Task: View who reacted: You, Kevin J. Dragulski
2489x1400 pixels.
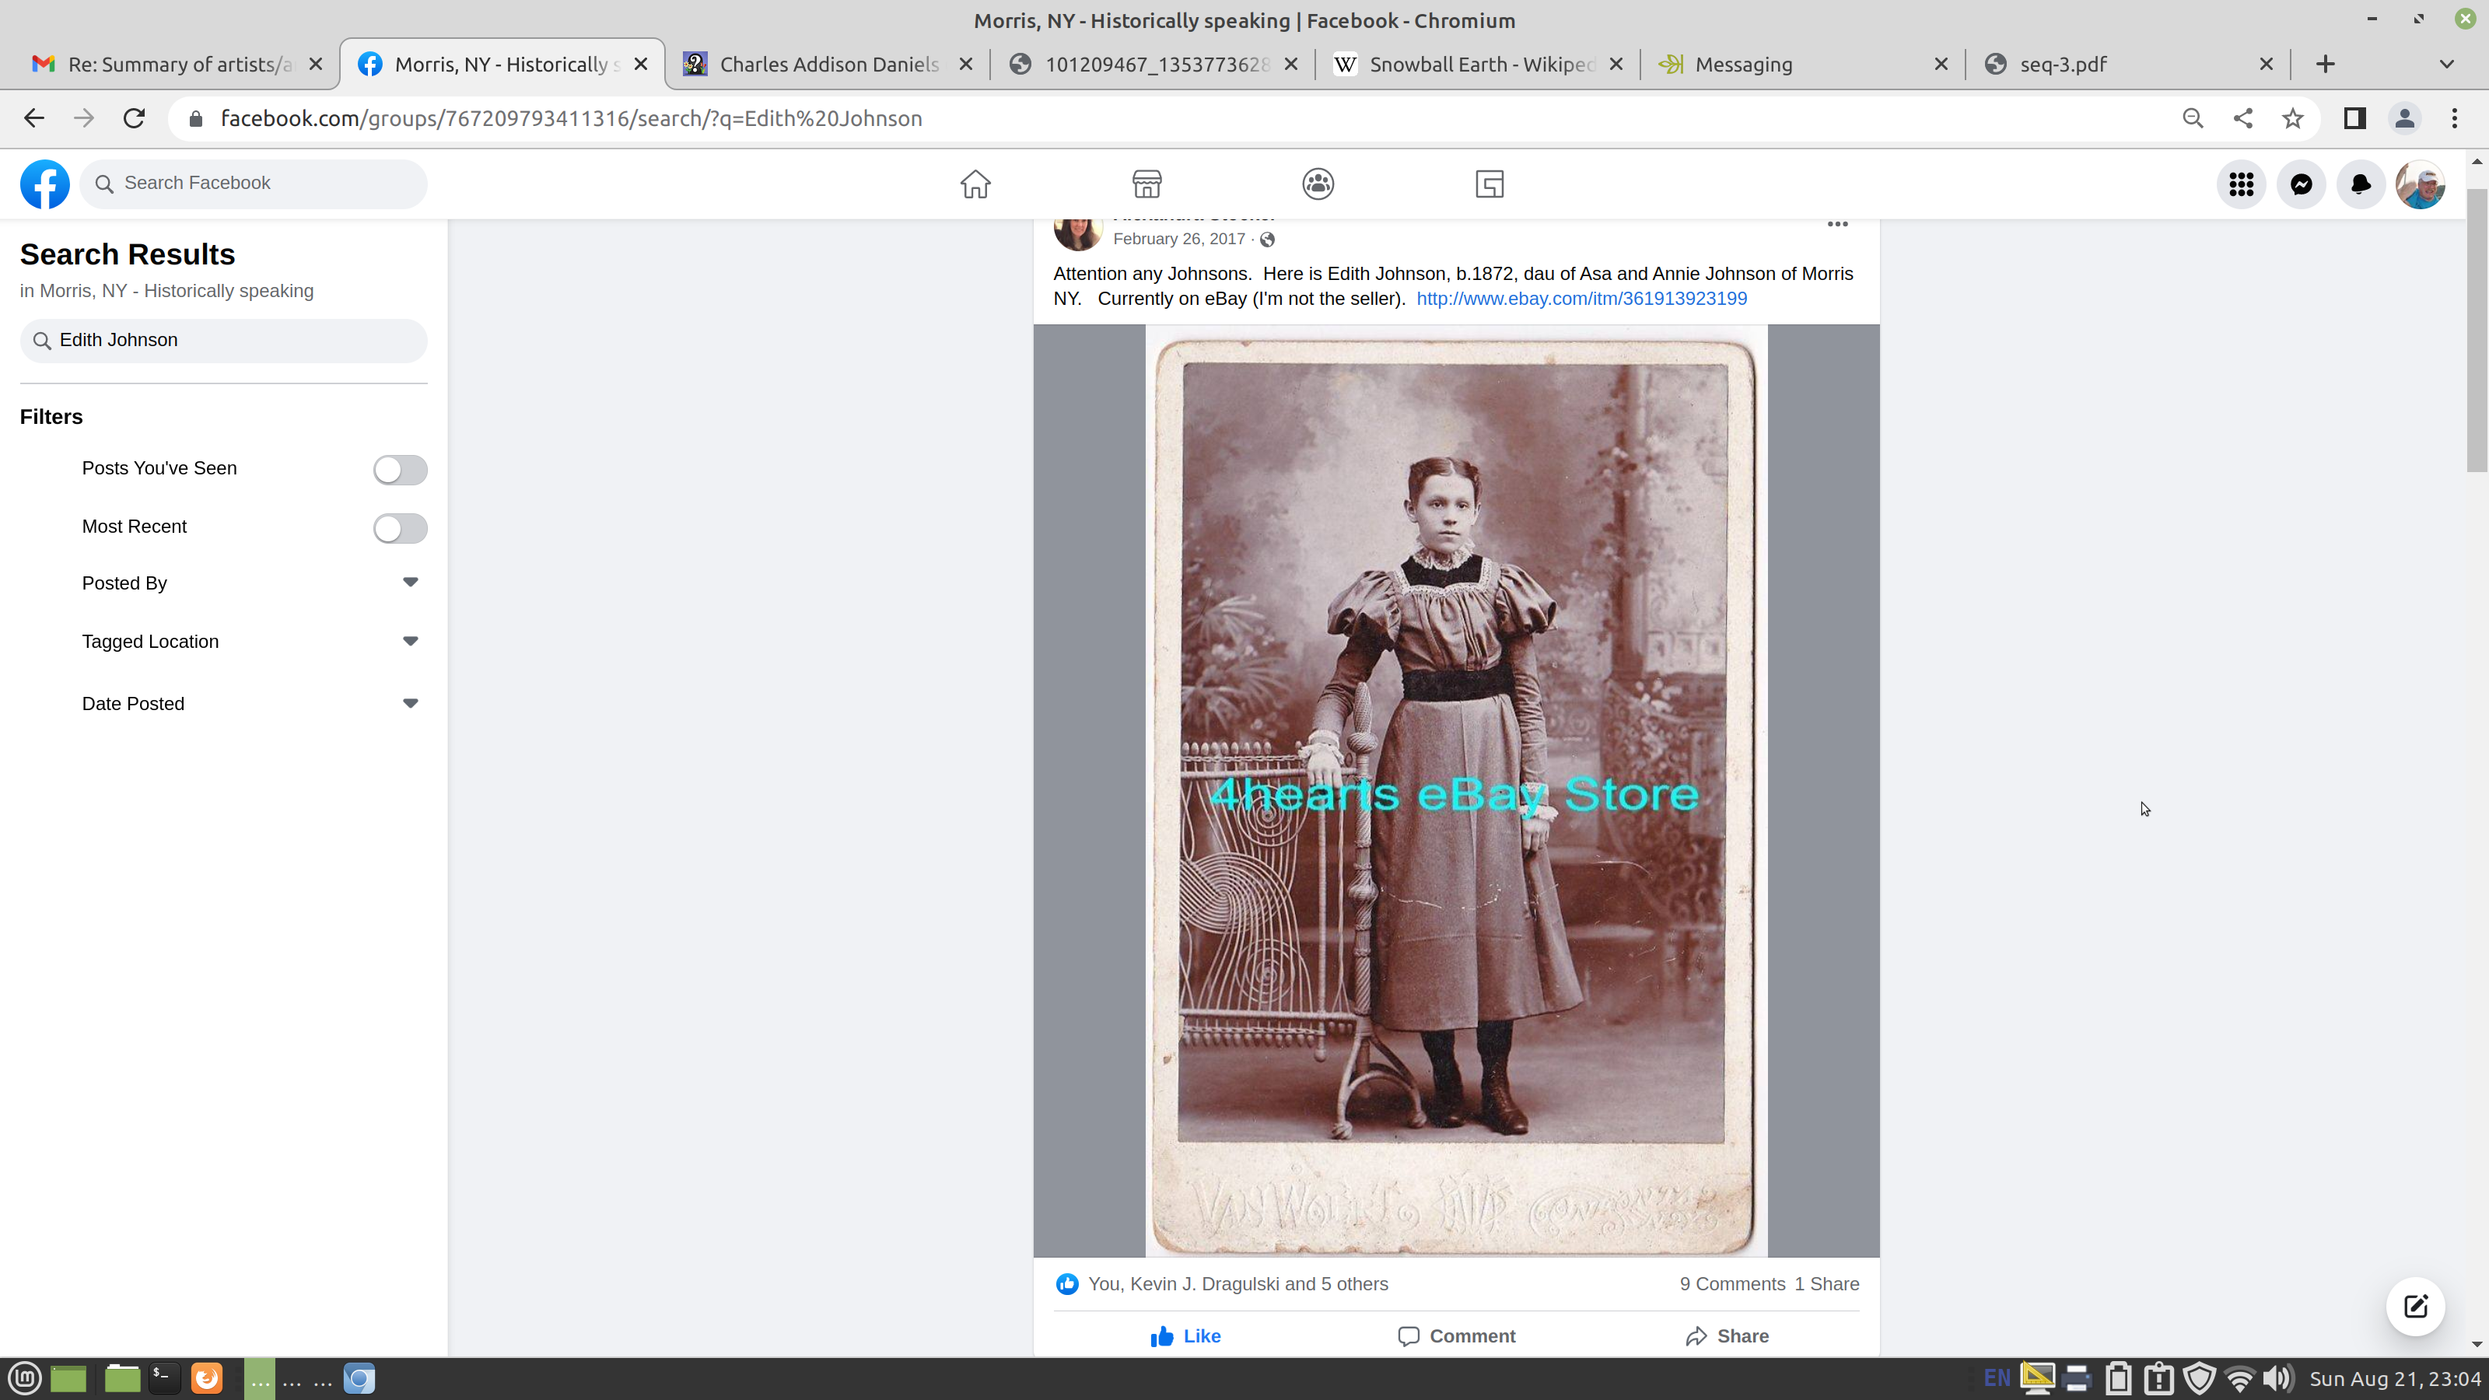Action: 1237,1284
